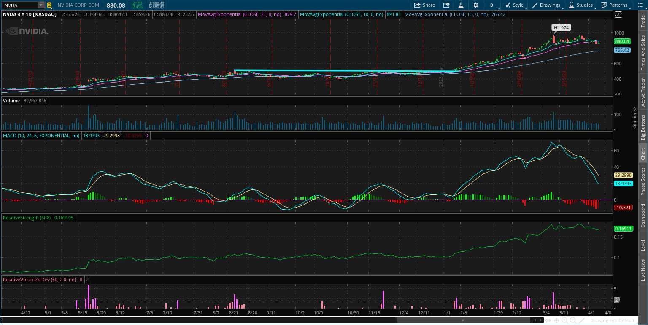Viewport: 648px width, 325px height.
Task: Click the Hi: 974 price bubble
Action: (562, 27)
